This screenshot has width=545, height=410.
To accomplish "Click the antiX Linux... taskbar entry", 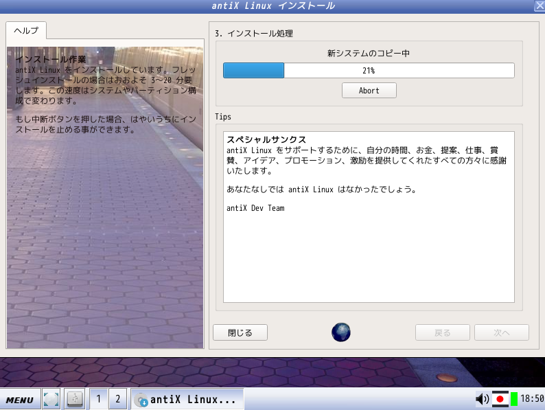I will click(x=187, y=399).
